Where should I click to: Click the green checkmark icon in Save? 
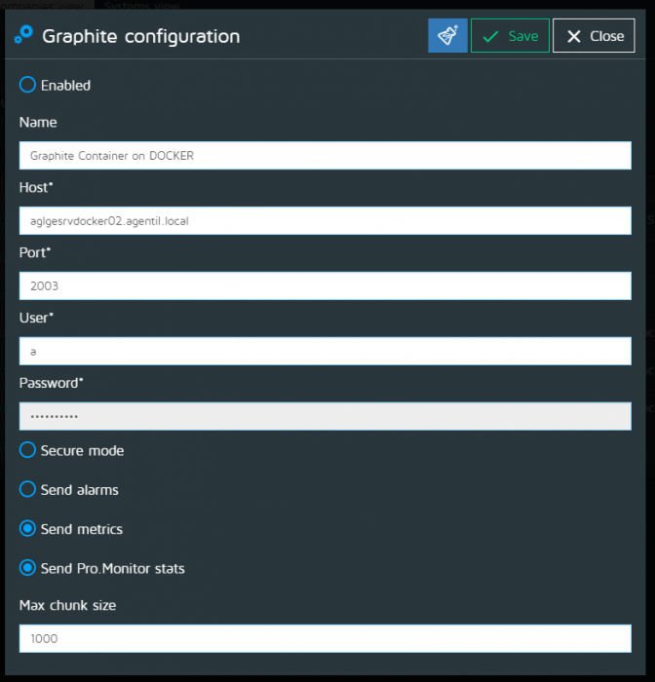(490, 36)
